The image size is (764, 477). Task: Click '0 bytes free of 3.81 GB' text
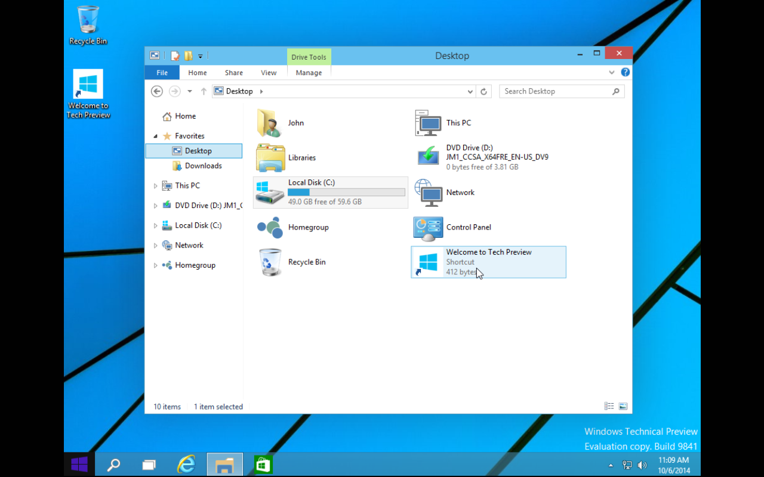pos(482,167)
